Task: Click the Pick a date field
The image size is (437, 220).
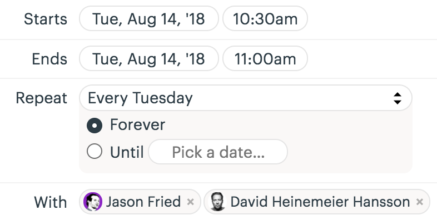Action: pos(218,152)
